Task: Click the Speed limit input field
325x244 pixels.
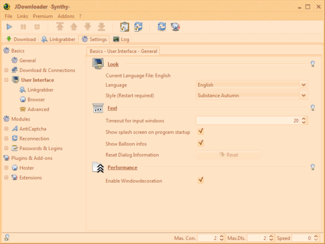Action: coord(302,238)
